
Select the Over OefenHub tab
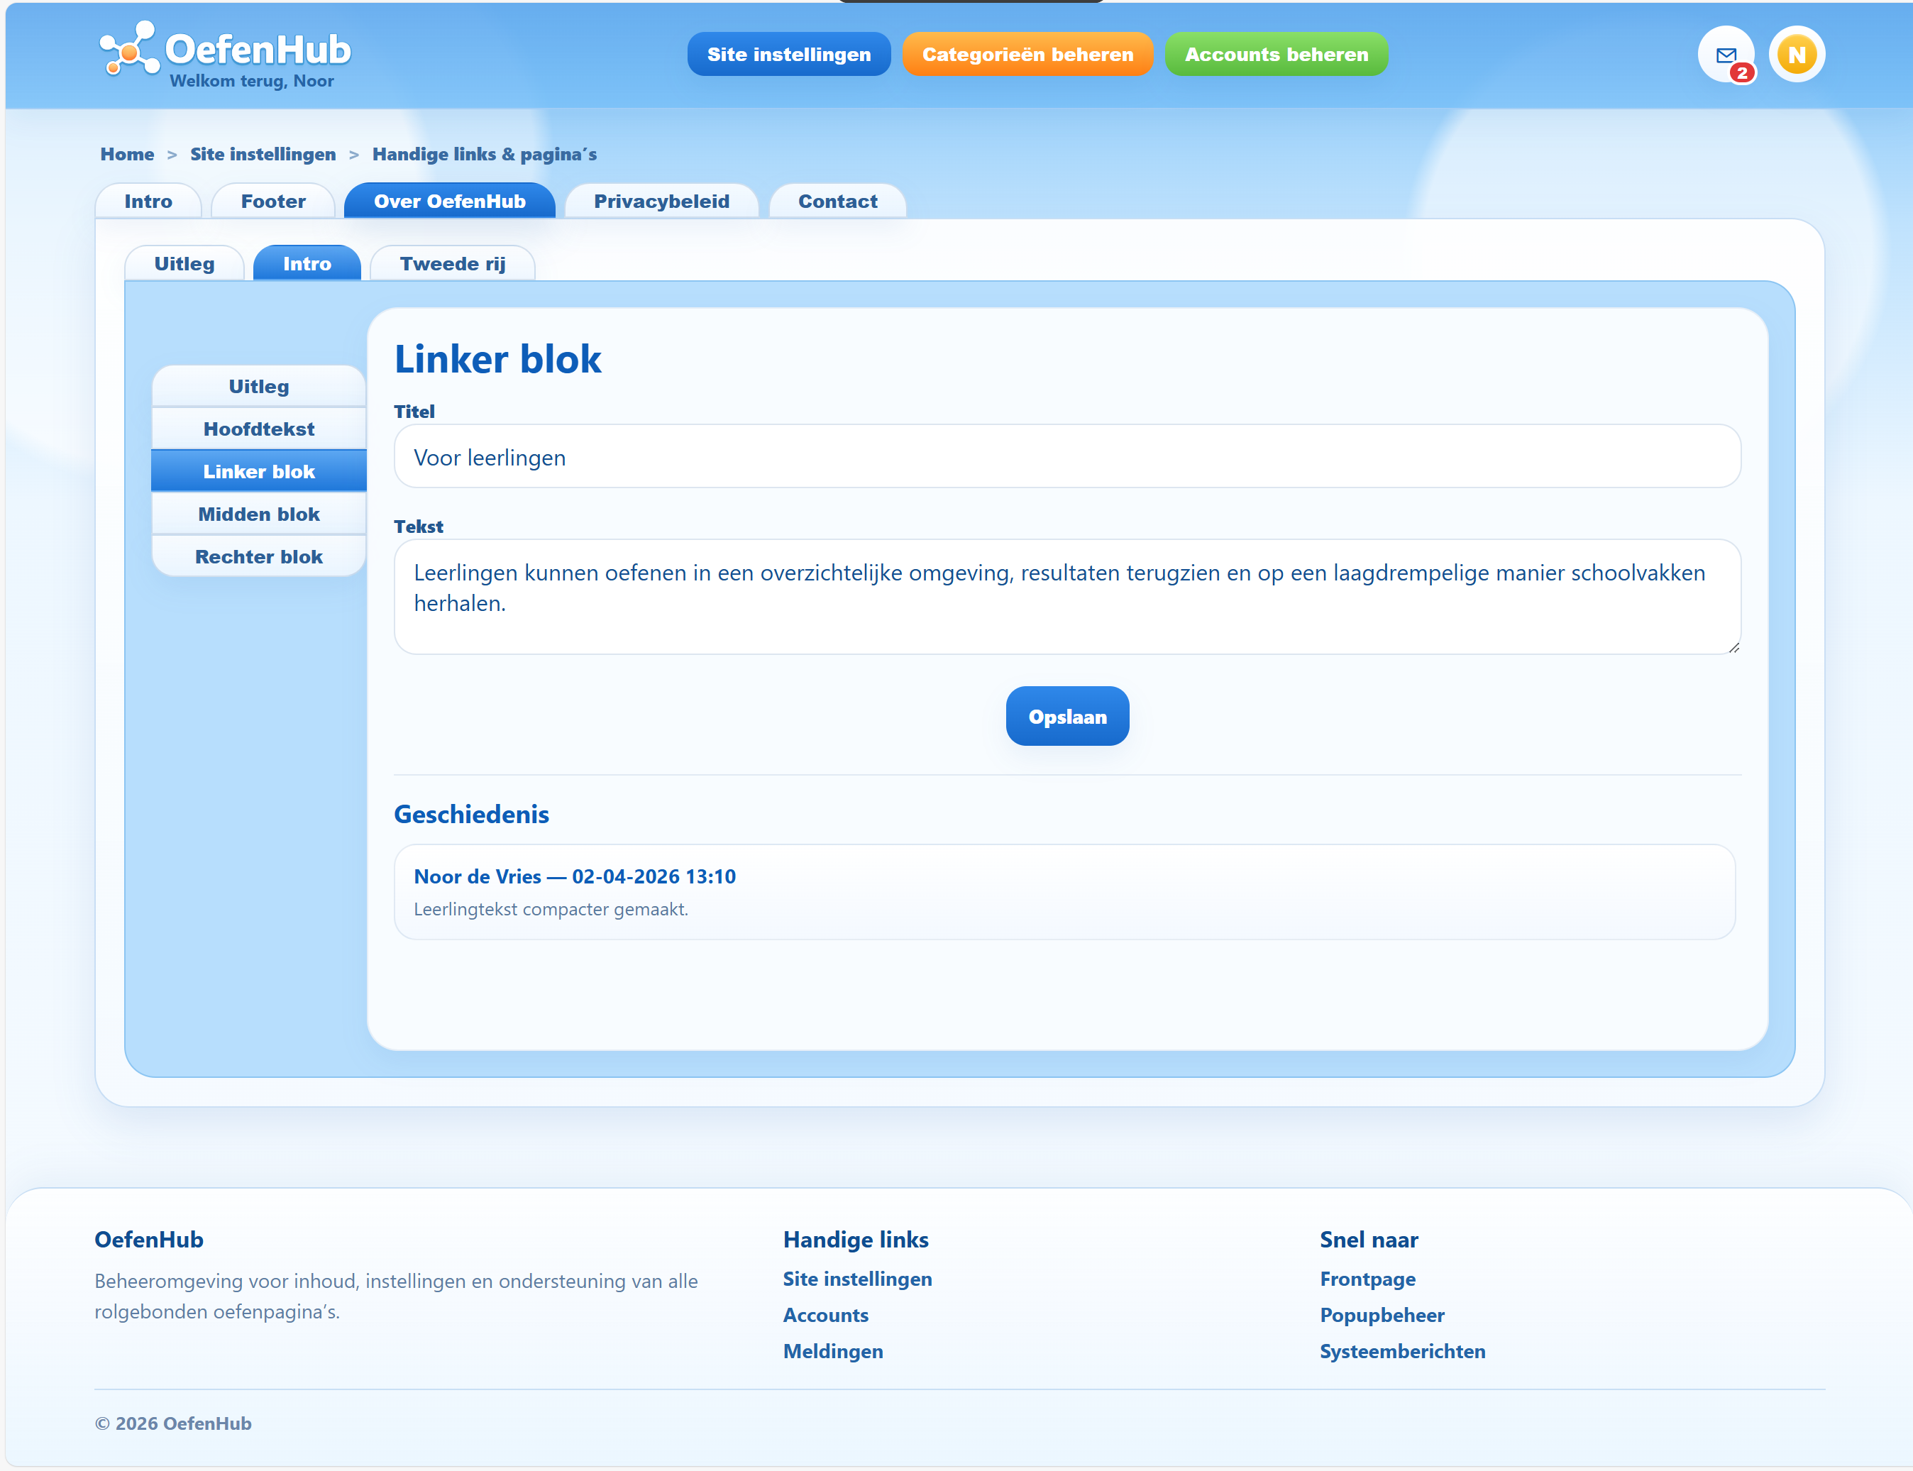click(x=450, y=202)
